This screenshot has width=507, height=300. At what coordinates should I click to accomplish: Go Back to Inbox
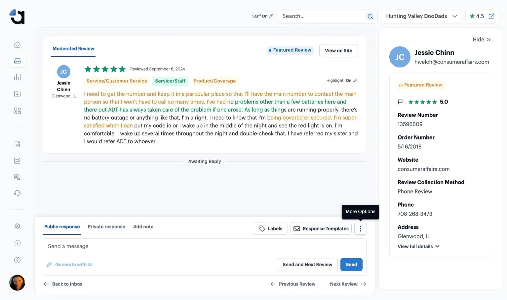click(x=63, y=284)
